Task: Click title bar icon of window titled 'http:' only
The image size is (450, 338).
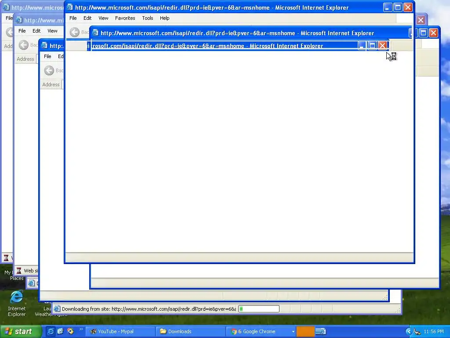Action: click(44, 46)
